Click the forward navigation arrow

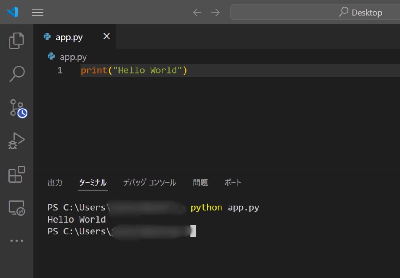215,12
